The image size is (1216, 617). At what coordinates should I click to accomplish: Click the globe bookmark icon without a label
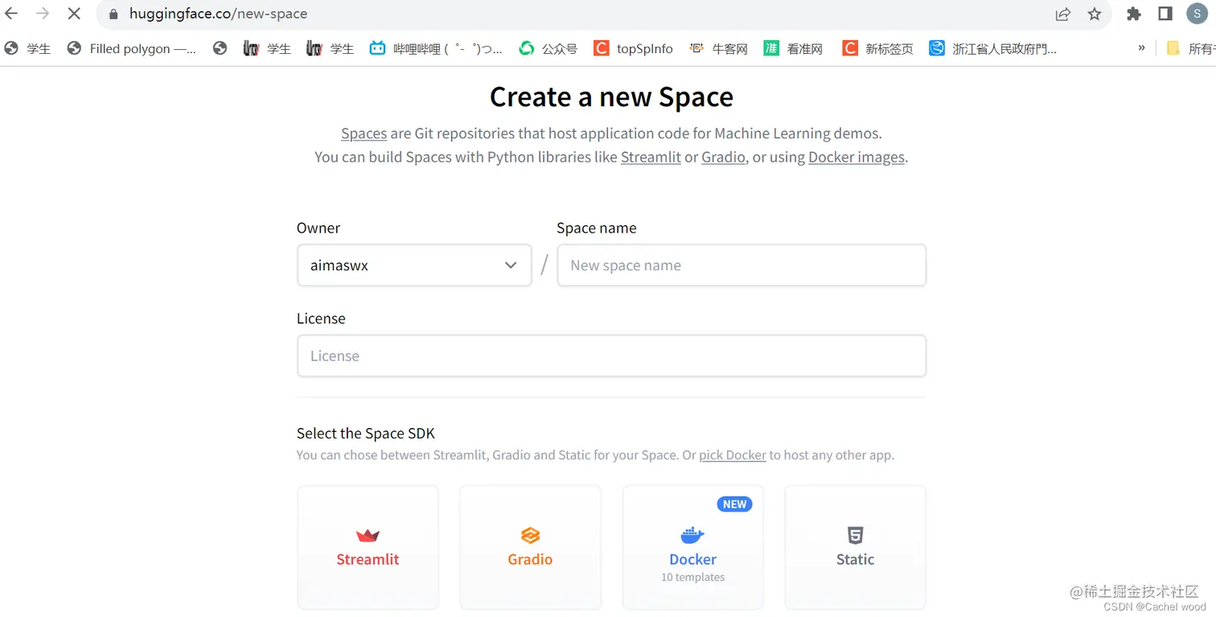(x=220, y=48)
